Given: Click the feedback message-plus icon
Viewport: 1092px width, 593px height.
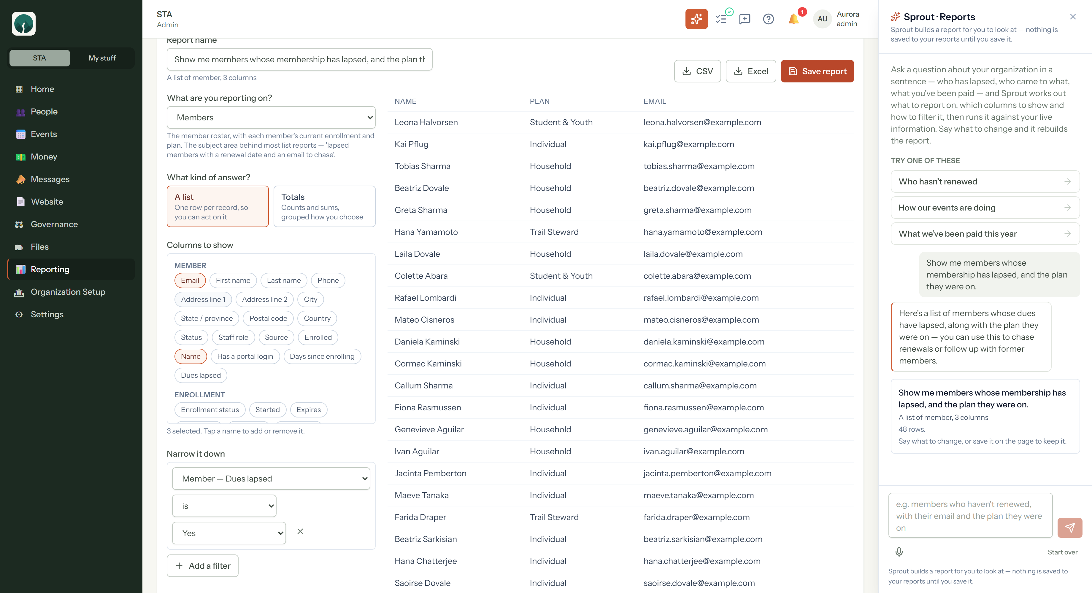Looking at the screenshot, I should click(745, 19).
